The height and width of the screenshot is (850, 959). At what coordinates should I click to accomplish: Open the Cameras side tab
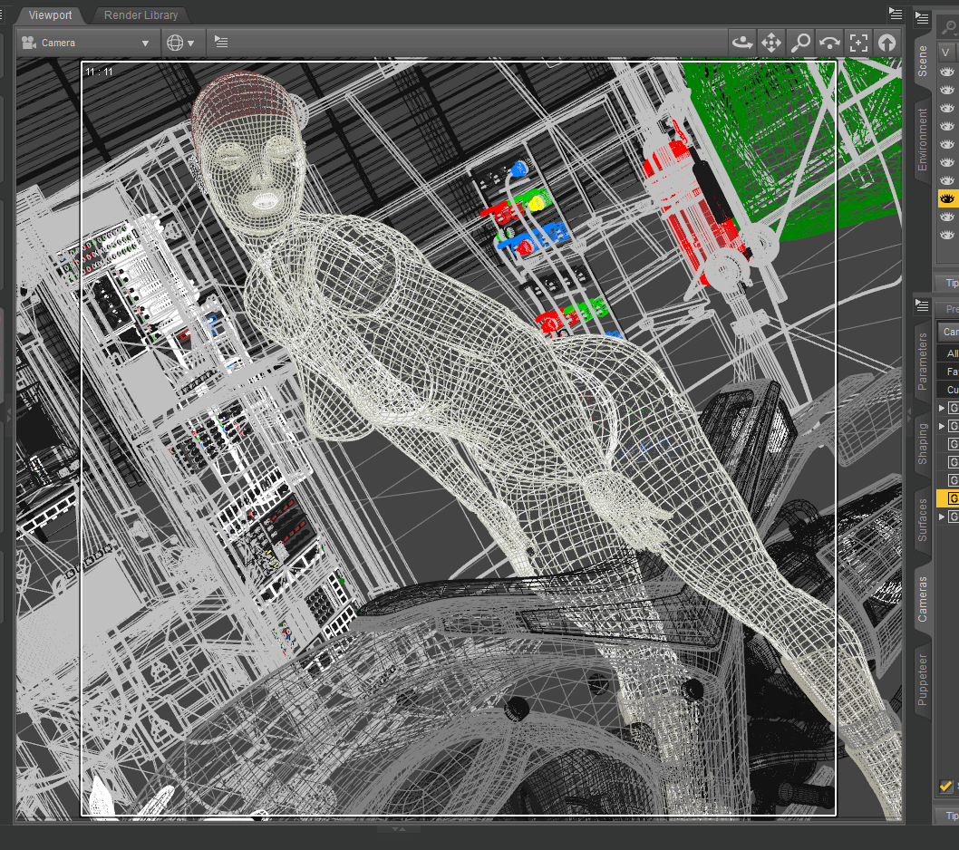pyautogui.click(x=923, y=599)
